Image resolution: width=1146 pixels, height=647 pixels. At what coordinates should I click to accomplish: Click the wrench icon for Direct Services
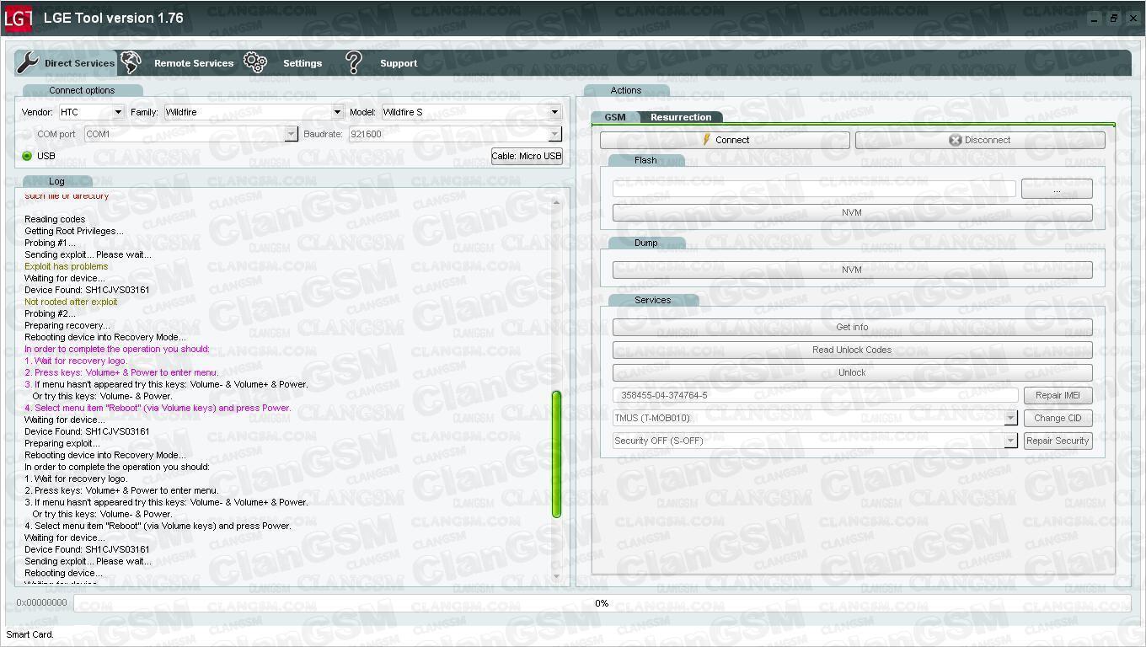[x=28, y=62]
